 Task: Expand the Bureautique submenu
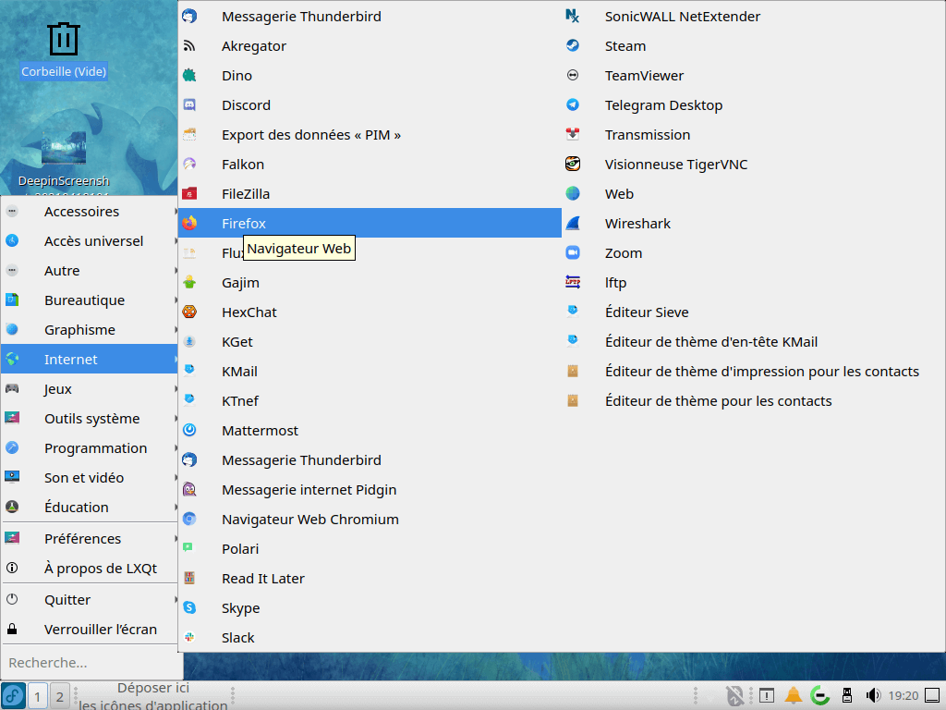[90, 300]
